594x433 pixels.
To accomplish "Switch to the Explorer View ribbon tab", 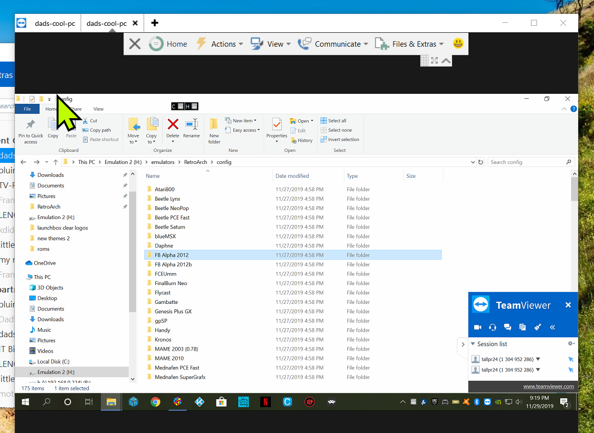I will click(x=98, y=109).
